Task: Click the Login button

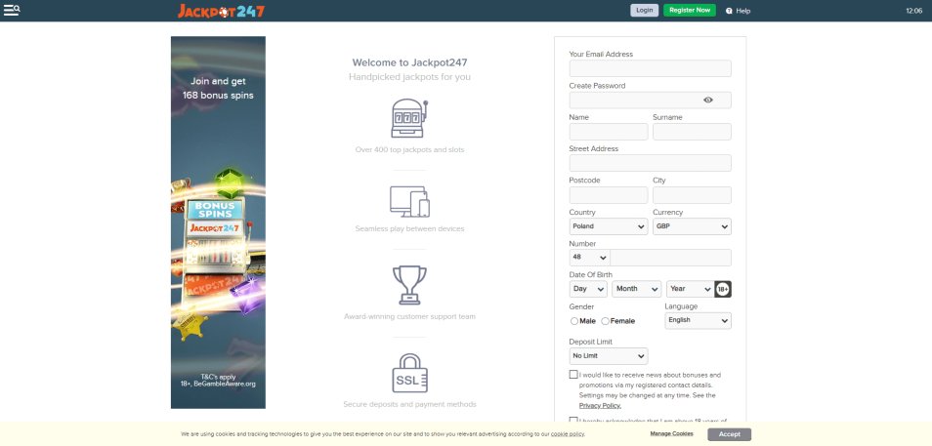Action: (645, 10)
